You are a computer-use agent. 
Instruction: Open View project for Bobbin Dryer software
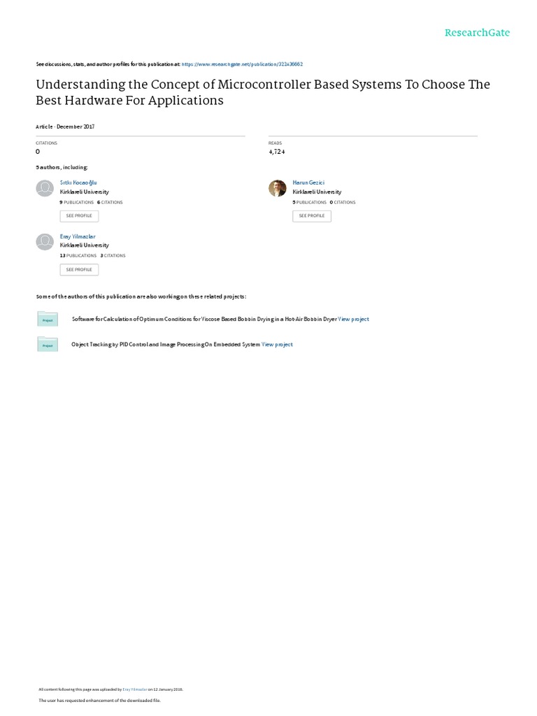click(353, 319)
